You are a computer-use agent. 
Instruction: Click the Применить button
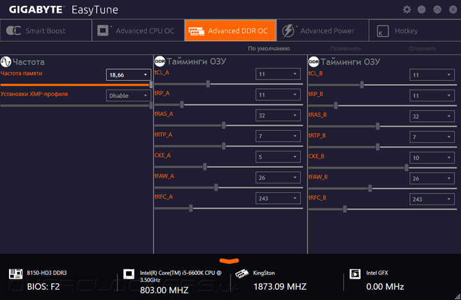click(346, 49)
